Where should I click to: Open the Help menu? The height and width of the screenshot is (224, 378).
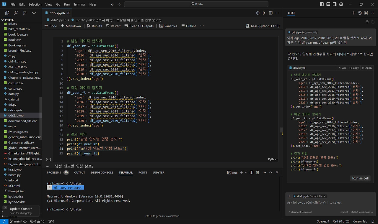93,4
